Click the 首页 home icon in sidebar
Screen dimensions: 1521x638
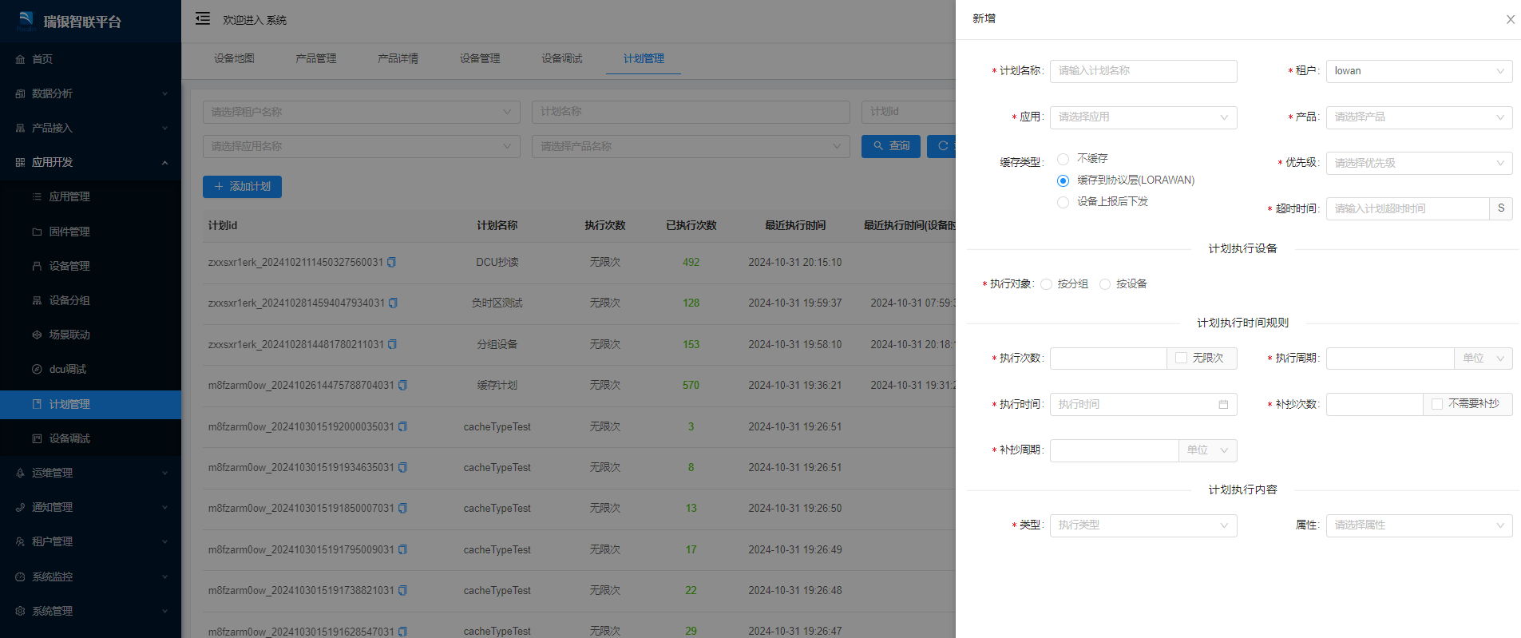[x=20, y=59]
